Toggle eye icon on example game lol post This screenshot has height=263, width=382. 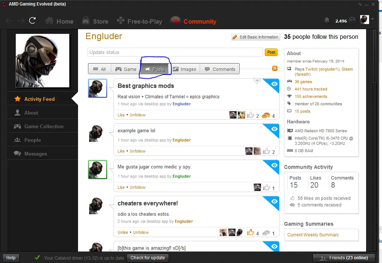274,129
